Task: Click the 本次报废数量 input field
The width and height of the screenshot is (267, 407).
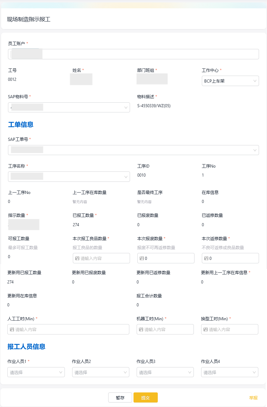Action: (166, 258)
